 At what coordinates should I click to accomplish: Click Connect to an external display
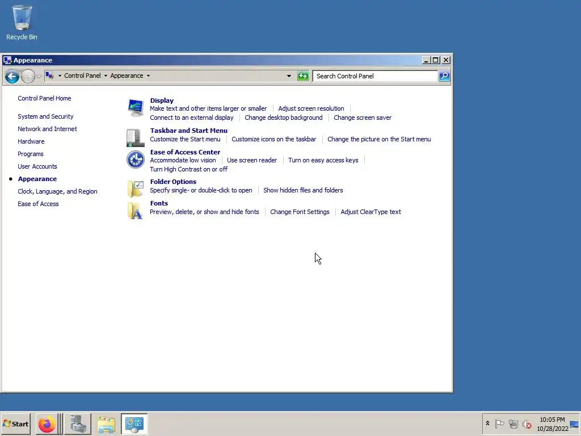coord(192,118)
